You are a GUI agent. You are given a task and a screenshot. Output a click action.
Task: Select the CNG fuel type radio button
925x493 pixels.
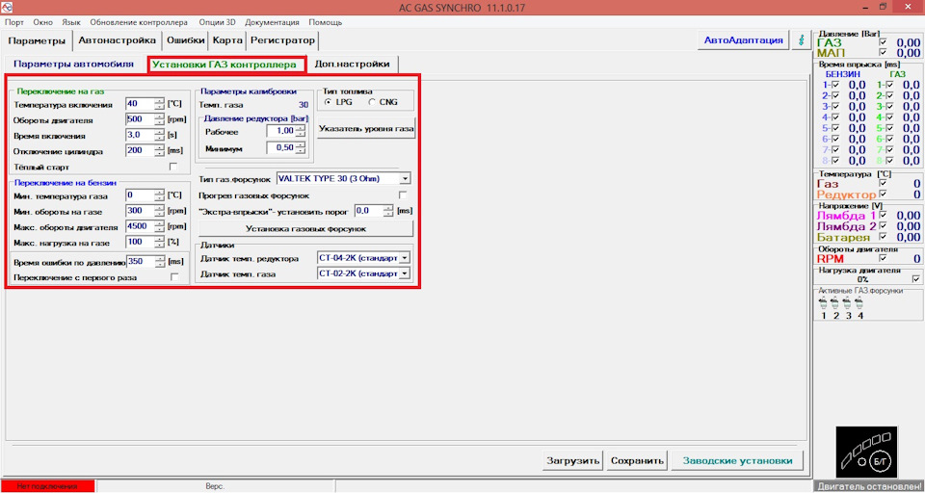point(372,102)
